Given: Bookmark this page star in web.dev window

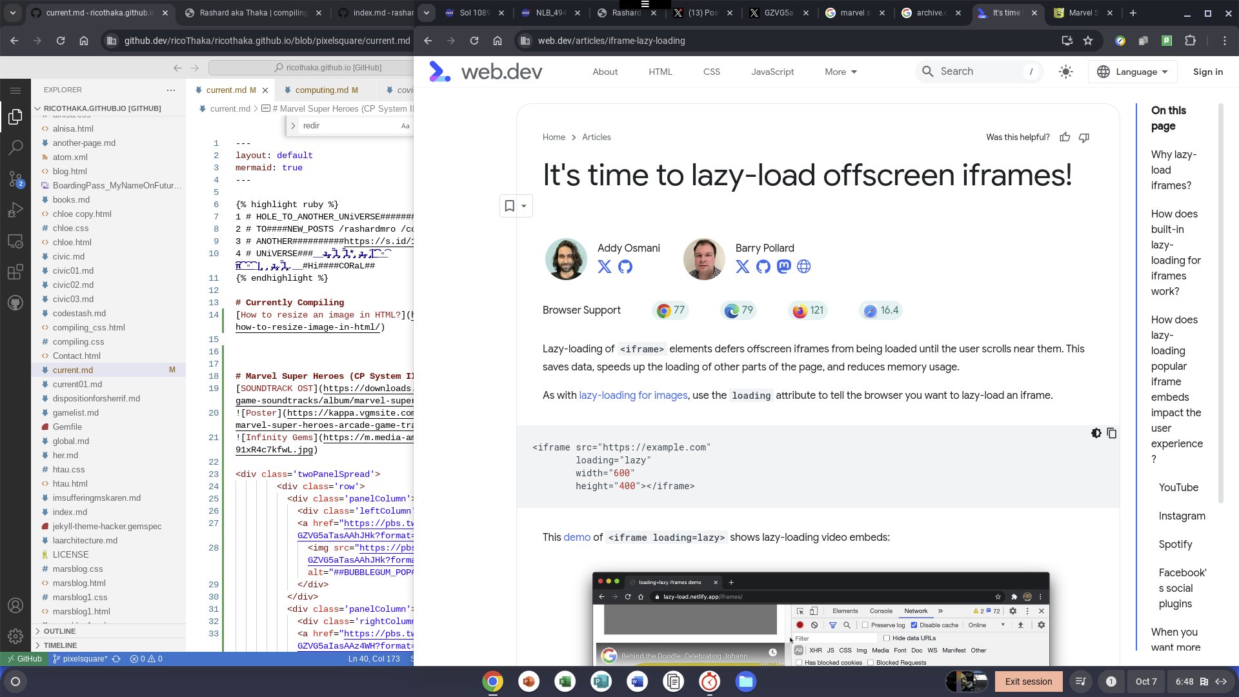Looking at the screenshot, I should [1088, 41].
